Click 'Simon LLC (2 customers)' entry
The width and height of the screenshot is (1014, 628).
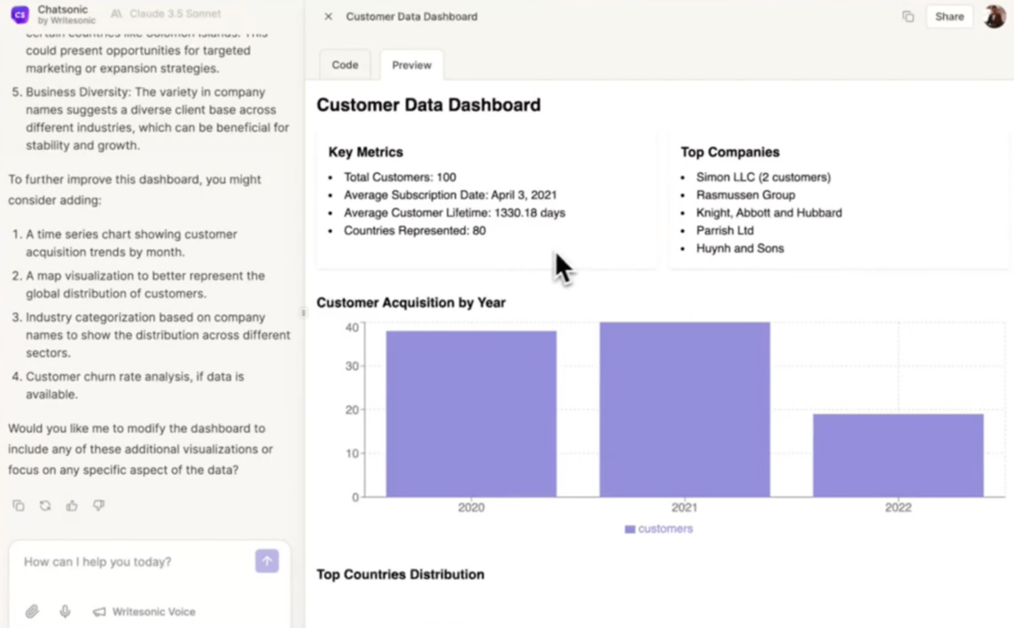763,177
